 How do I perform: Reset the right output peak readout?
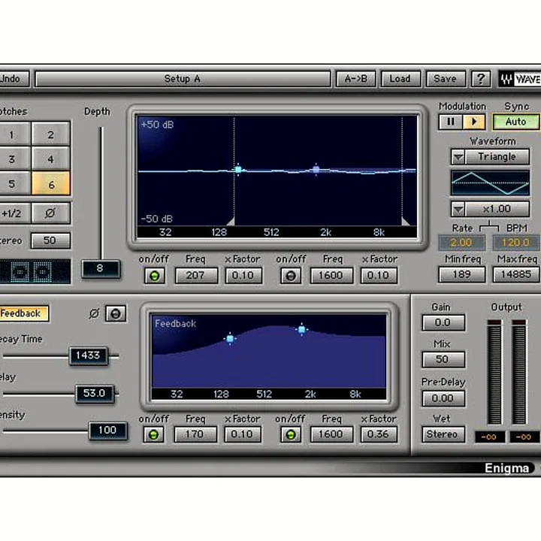524,437
